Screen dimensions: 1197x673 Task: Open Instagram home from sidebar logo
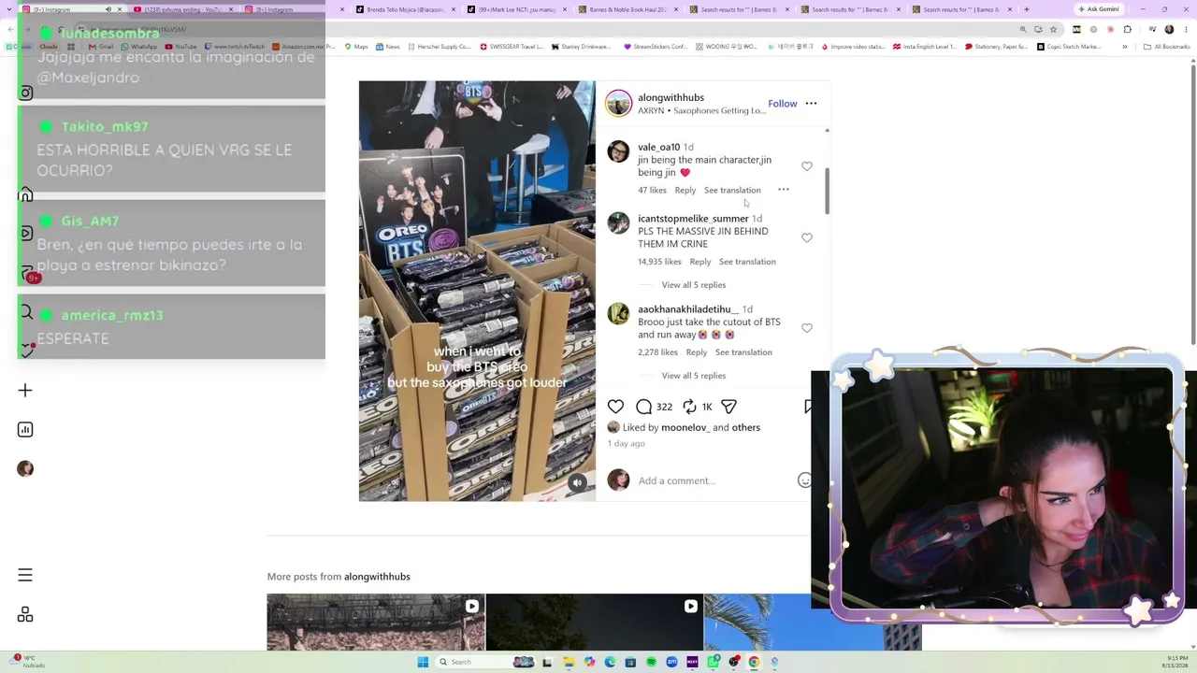(26, 93)
